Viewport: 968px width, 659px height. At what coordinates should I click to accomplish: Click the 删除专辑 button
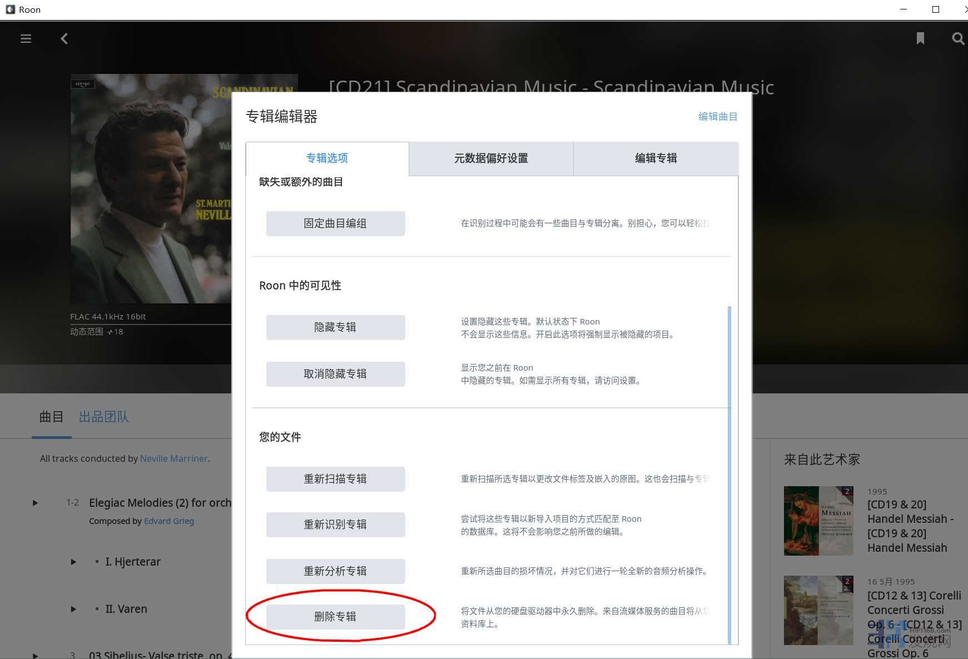[335, 617]
